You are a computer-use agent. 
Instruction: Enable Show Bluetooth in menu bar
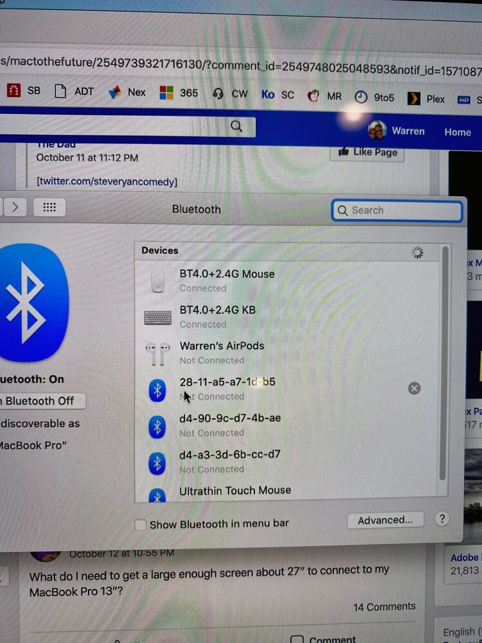141,525
